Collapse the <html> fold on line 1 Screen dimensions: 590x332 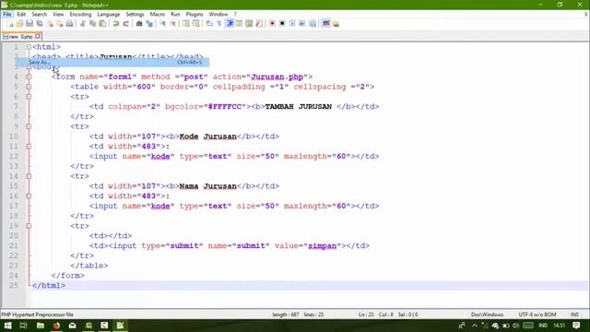click(x=29, y=47)
